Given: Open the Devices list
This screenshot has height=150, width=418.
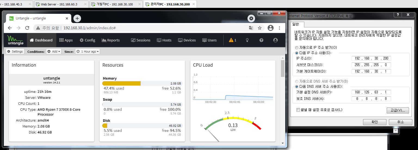Looking at the screenshot, I should 187,40.
